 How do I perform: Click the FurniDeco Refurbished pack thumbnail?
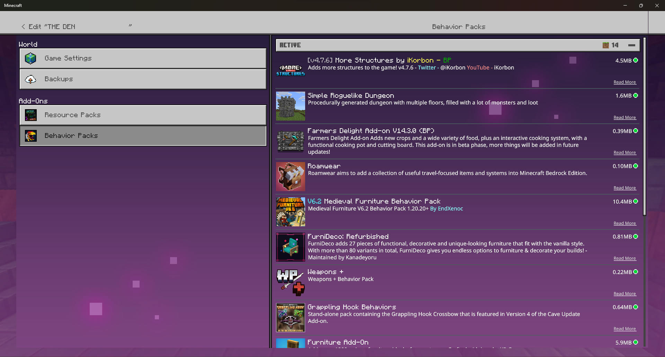click(x=291, y=247)
